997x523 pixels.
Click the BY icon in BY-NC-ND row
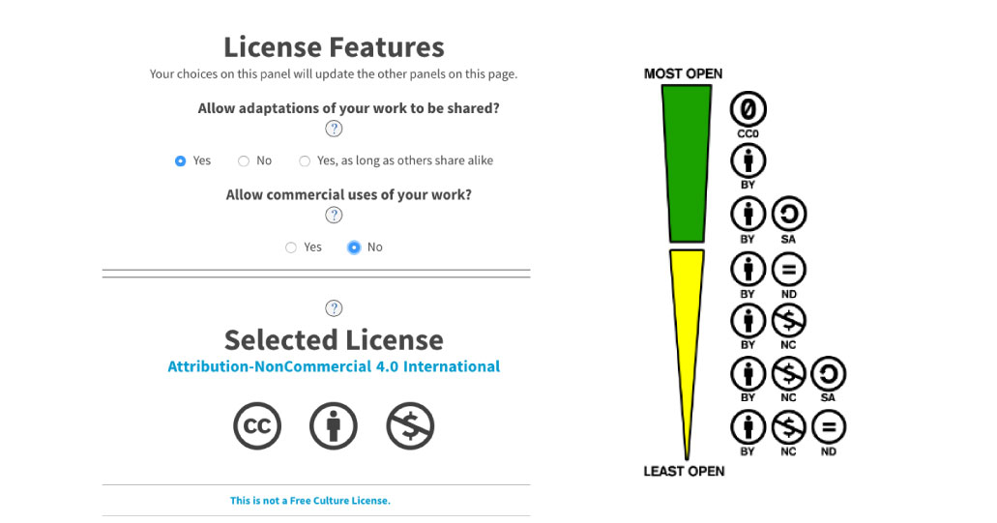[x=748, y=427]
